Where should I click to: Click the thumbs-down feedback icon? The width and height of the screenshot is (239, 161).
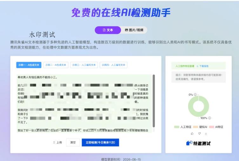pos(199,134)
